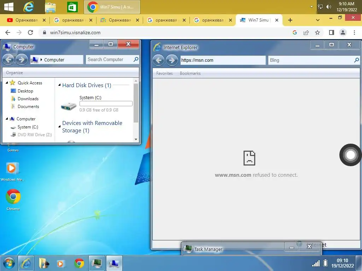The width and height of the screenshot is (362, 271).
Task: Go forward in the Computer window
Action: pyautogui.click(x=22, y=60)
